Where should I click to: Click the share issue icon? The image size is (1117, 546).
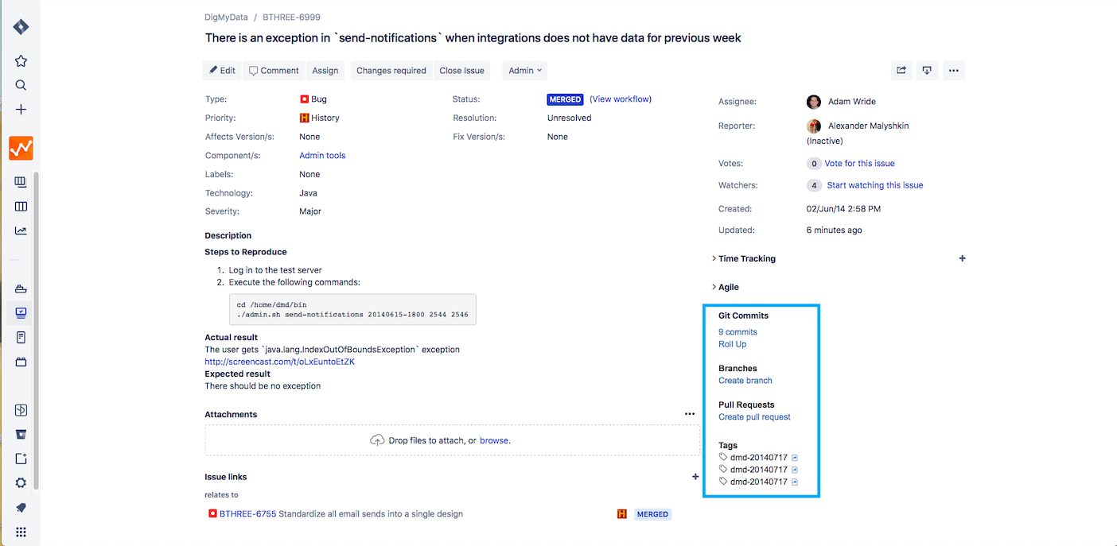[x=901, y=71]
